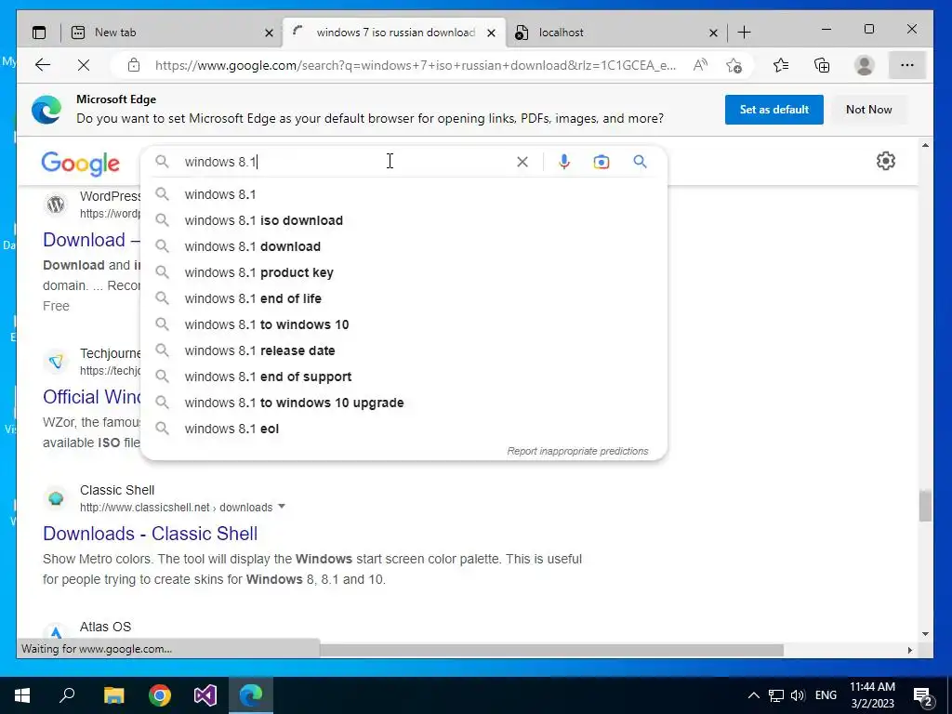
Task: Set Edge as default browser
Action: click(773, 110)
